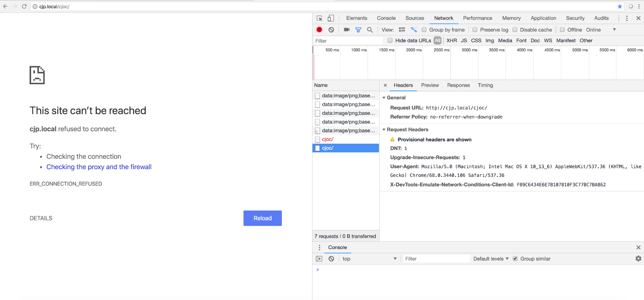The image size is (644, 300).
Task: Open network search magnifier icon
Action: coord(370,30)
